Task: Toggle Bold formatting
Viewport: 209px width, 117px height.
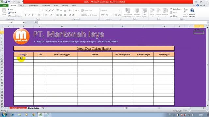Action: 25,15
